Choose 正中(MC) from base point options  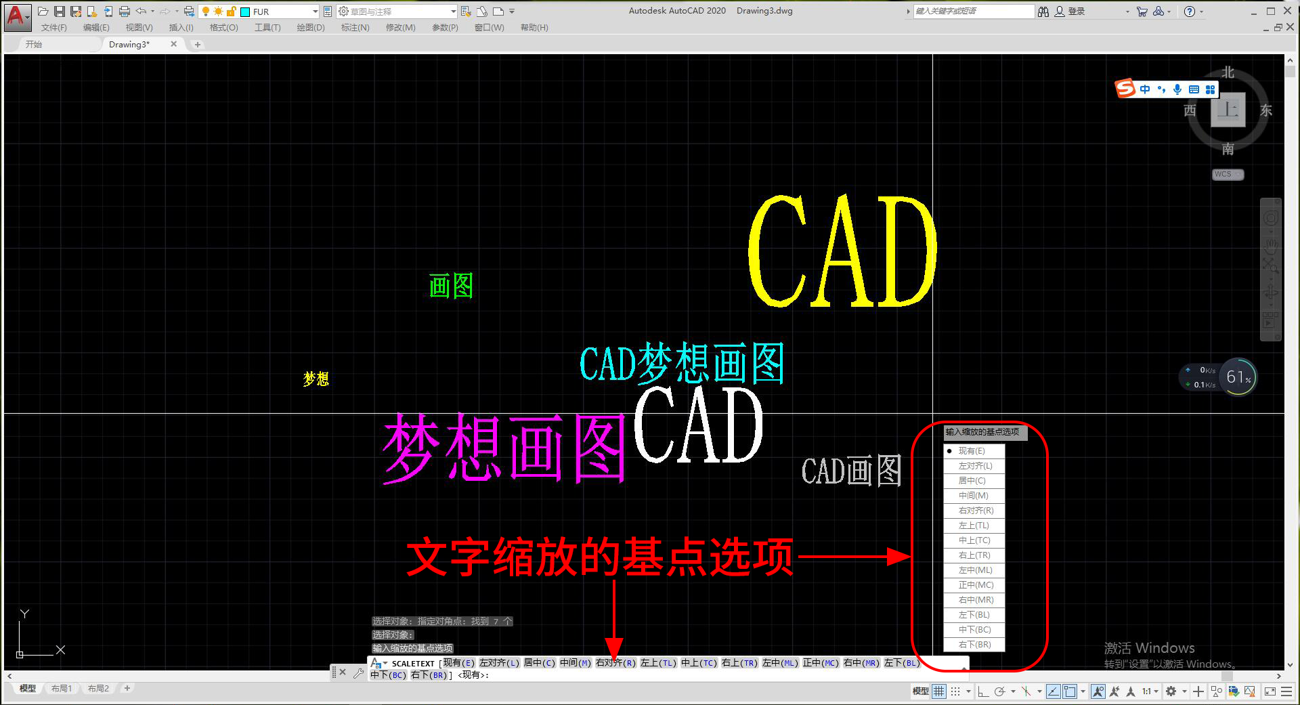[x=974, y=585]
